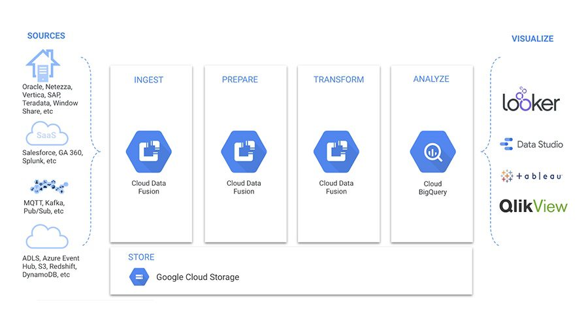Click the Oracle, Netezza, Vertica sources text
The image size is (588, 327).
tap(50, 99)
